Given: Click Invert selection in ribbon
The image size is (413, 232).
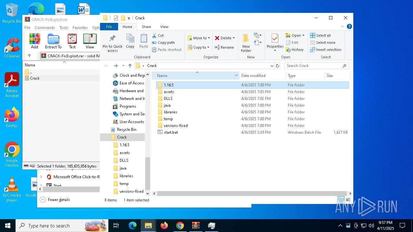Looking at the screenshot, I should point(326,50).
